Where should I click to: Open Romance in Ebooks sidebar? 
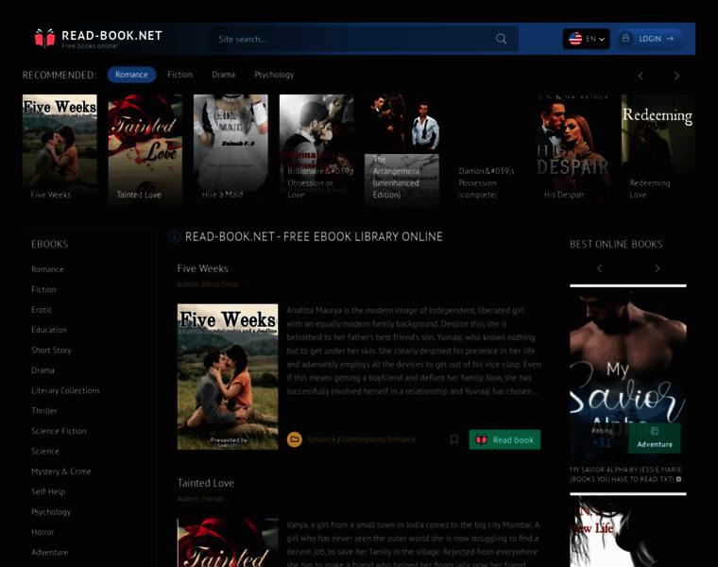pyautogui.click(x=47, y=269)
